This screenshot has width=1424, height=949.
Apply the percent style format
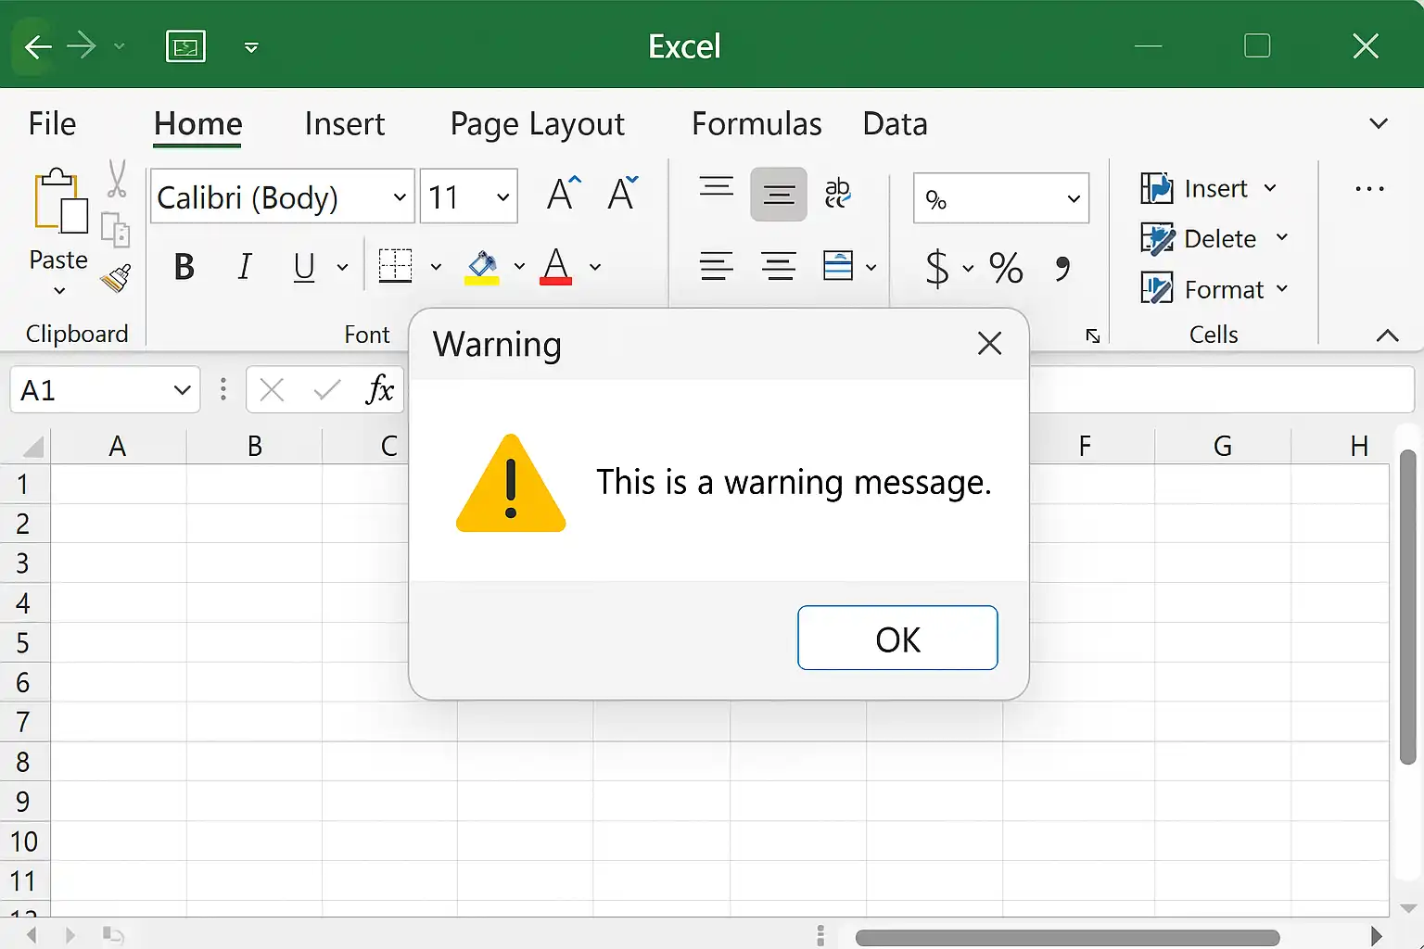(x=1006, y=269)
